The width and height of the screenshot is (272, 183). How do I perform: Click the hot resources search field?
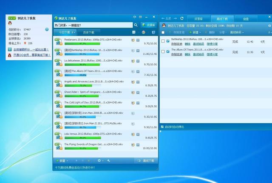pyautogui.click(x=93, y=25)
